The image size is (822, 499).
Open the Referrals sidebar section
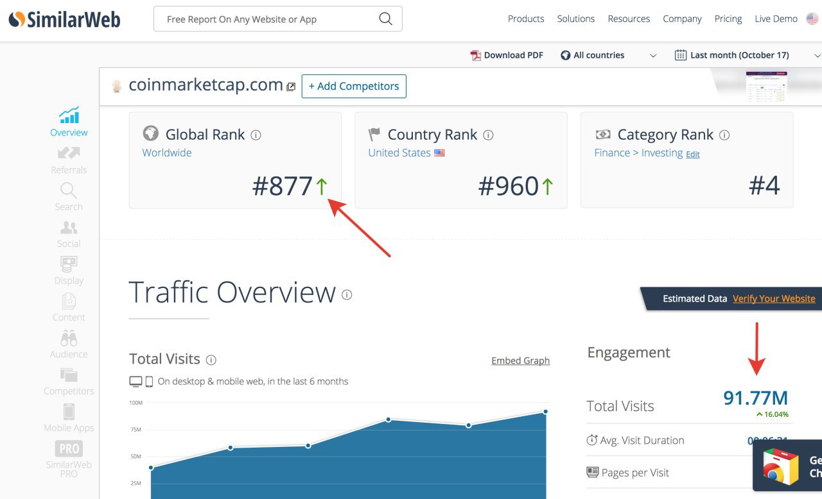coord(69,160)
